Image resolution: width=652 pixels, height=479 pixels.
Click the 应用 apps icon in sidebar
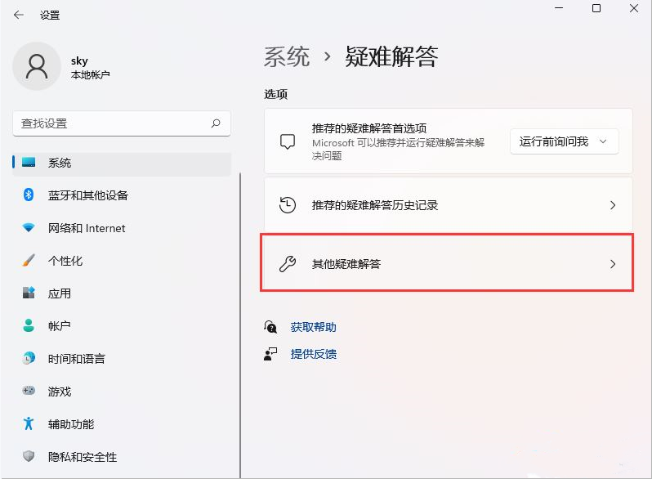click(x=29, y=293)
